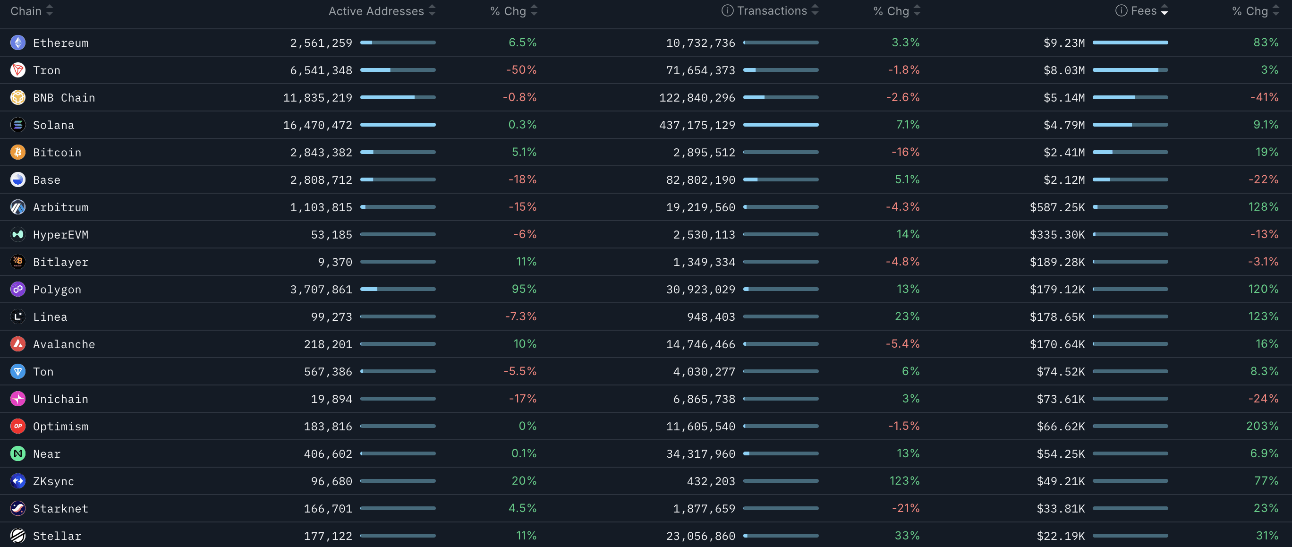Click the Fees info icon
This screenshot has width=1292, height=547.
tap(1121, 10)
